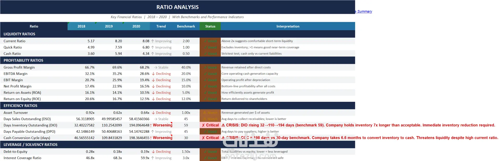Select the Benchmark column header
The image size is (501, 161).
point(186,26)
